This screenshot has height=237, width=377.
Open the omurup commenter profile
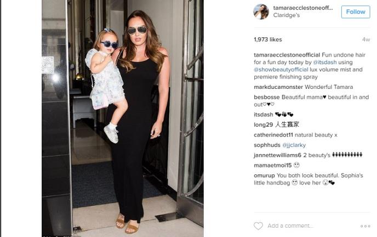click(264, 176)
